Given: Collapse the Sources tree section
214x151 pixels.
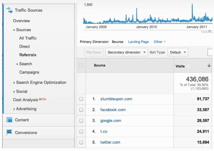Looking at the screenshot, I should click(x=14, y=30).
